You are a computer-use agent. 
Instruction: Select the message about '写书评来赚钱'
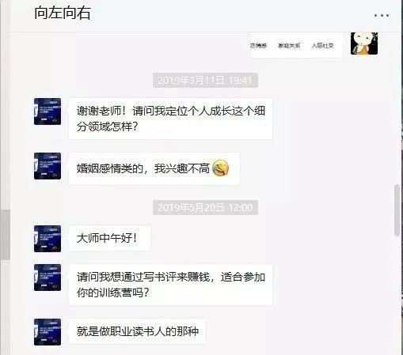coord(171,285)
